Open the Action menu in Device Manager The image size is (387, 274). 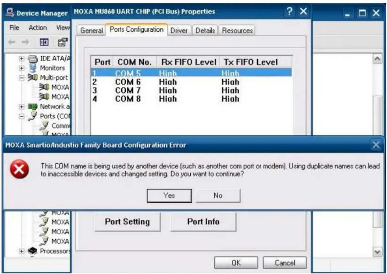[x=38, y=28]
